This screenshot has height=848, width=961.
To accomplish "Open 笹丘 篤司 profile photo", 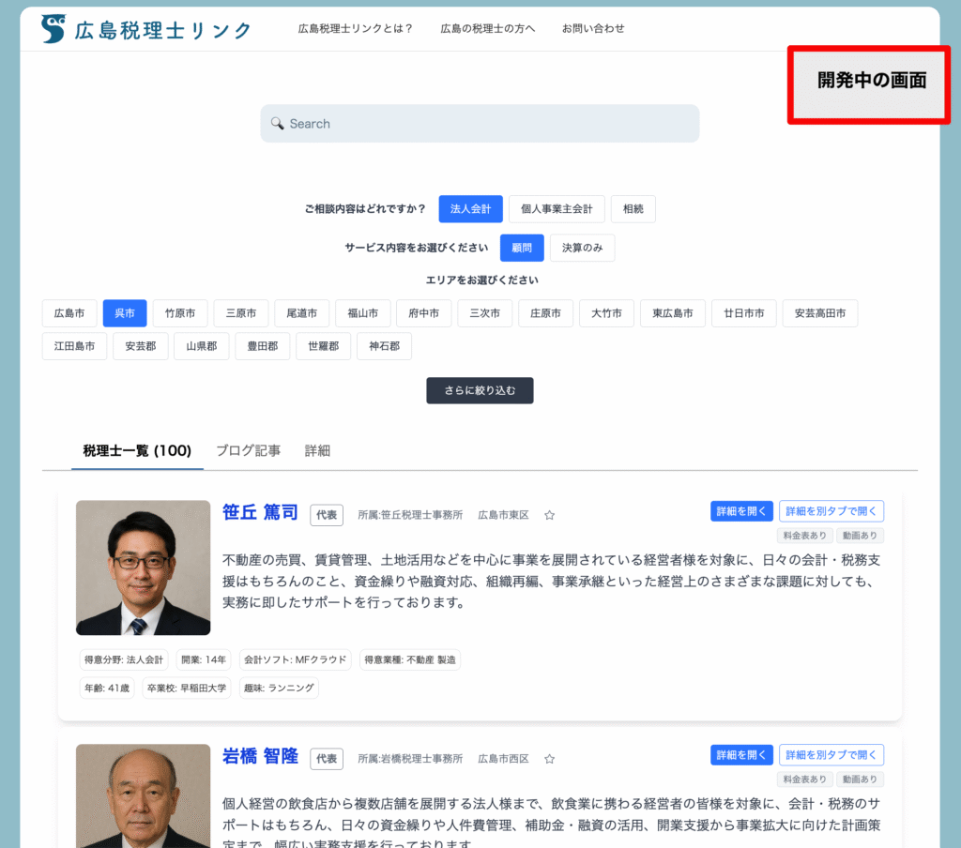I will [143, 568].
